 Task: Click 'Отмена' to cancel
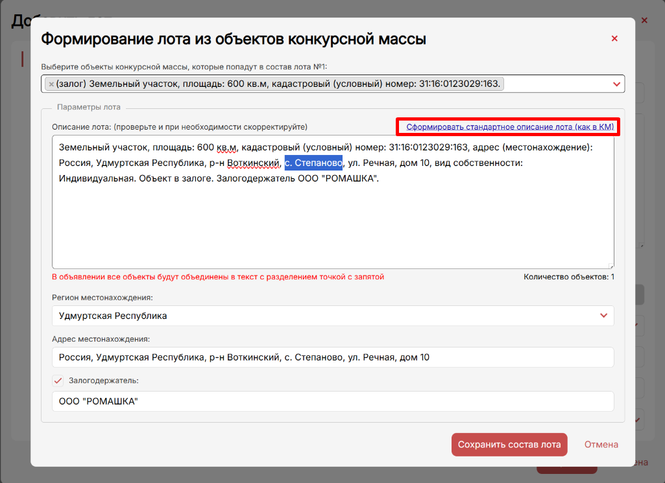pos(601,445)
